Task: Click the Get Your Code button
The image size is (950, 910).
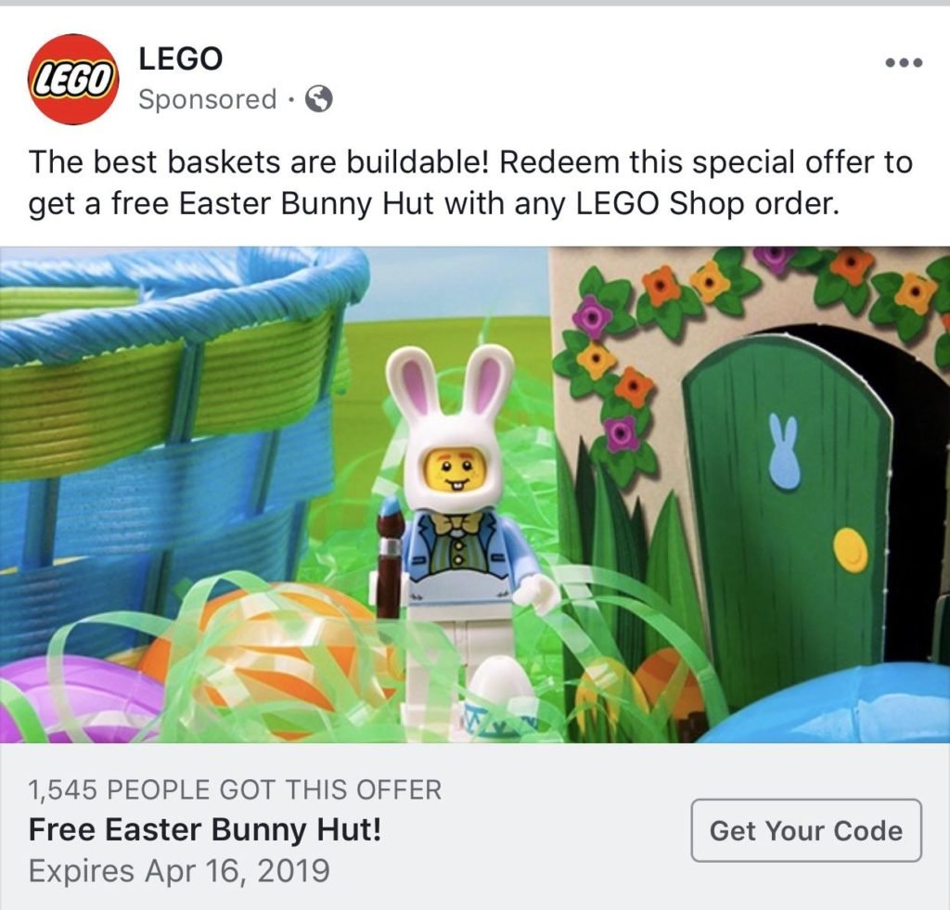Action: [806, 830]
